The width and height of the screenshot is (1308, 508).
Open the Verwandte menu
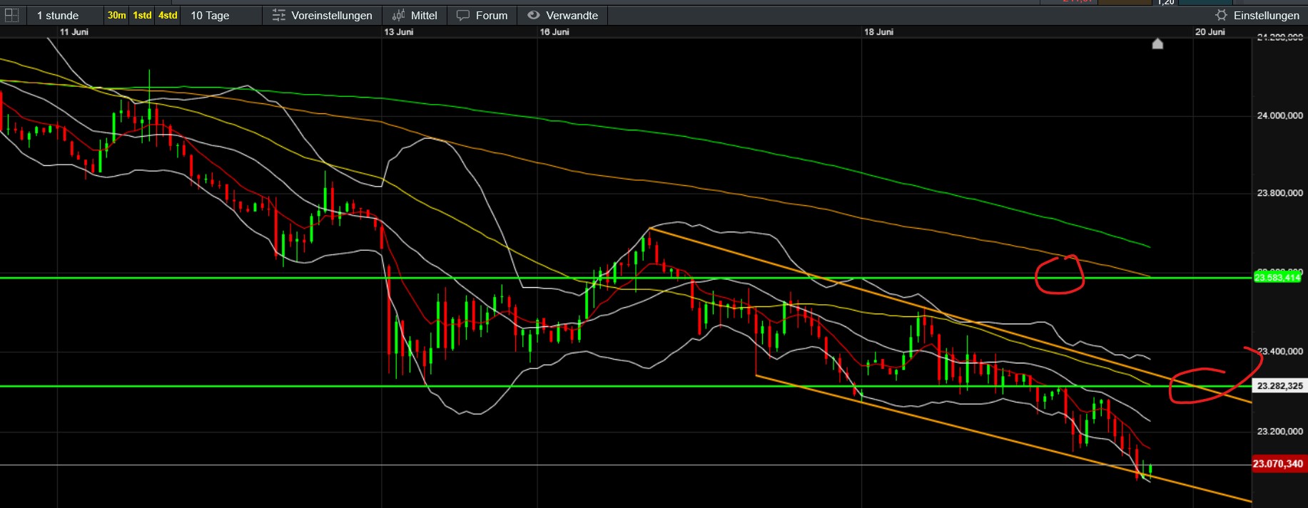point(563,15)
